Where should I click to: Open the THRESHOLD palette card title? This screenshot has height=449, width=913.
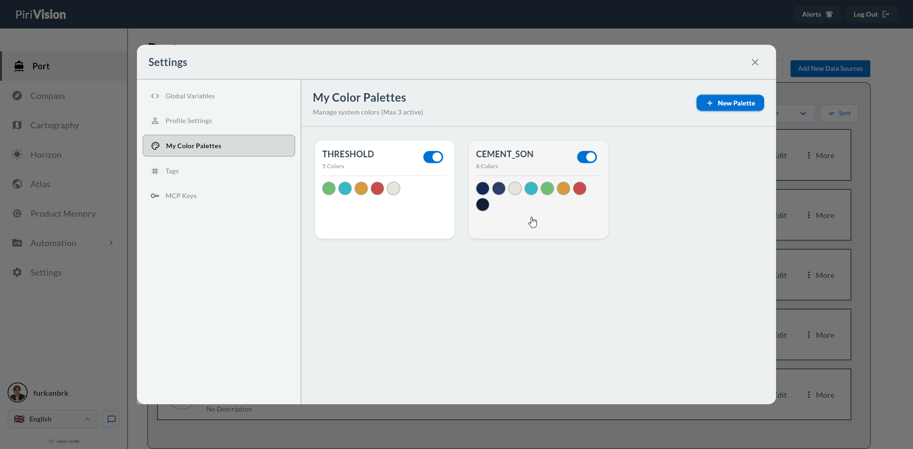[x=348, y=154]
